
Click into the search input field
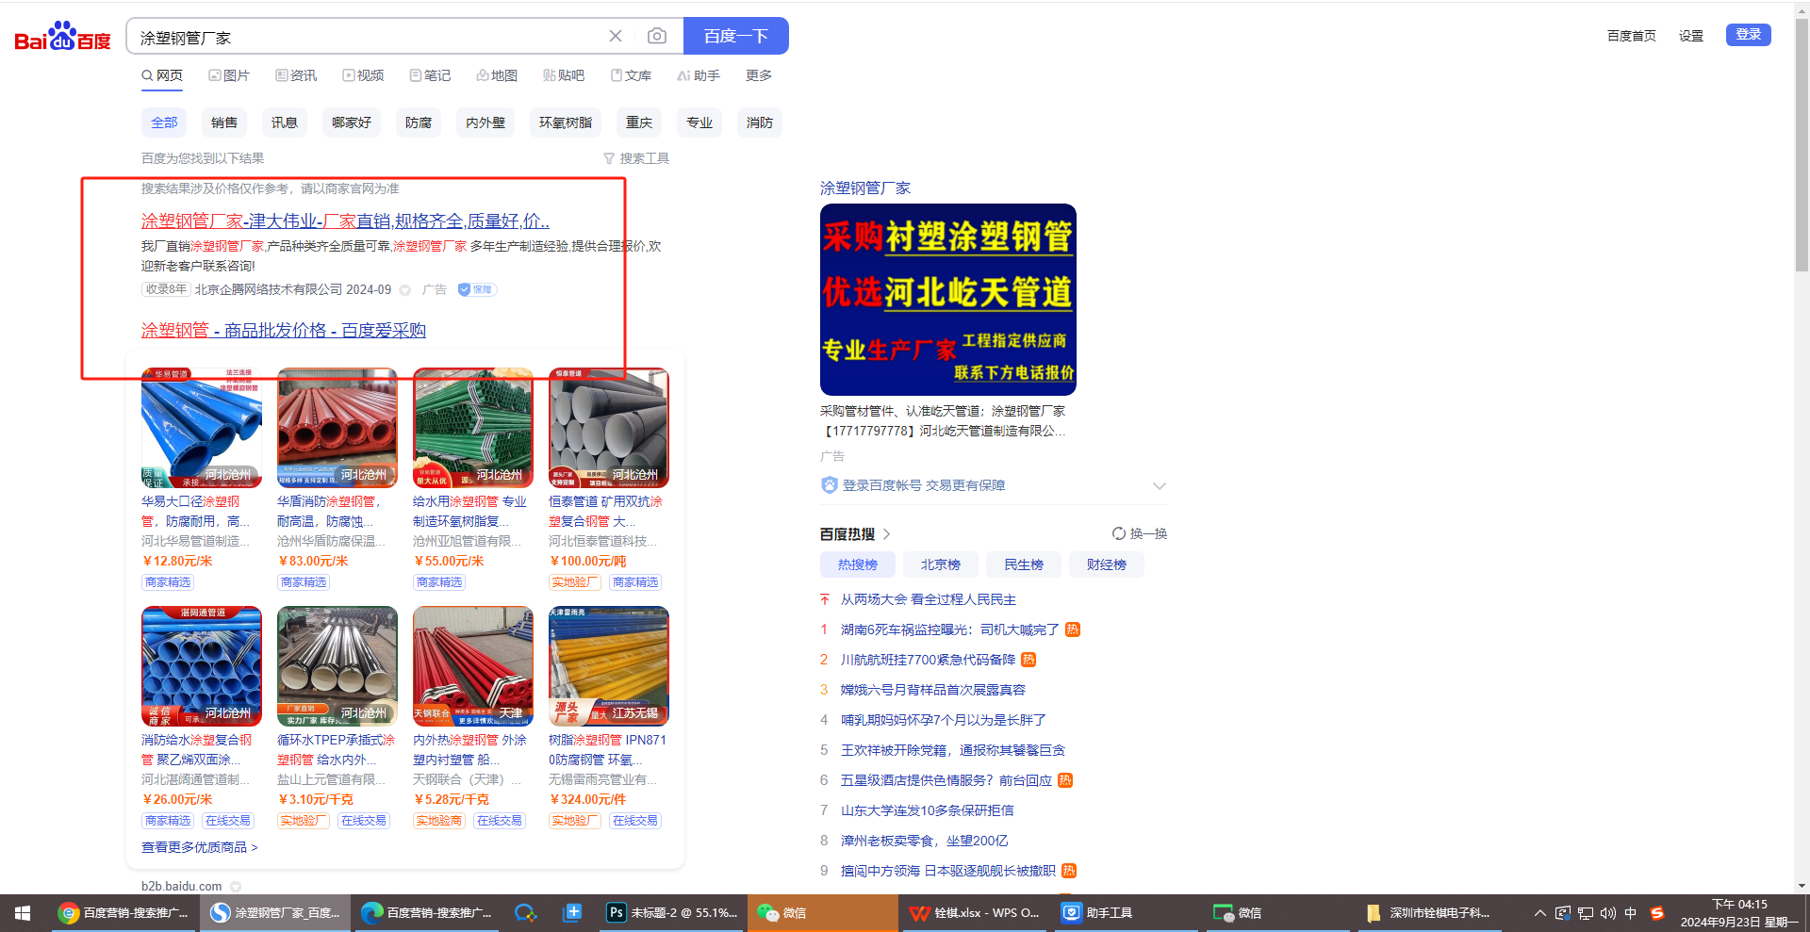click(x=368, y=37)
